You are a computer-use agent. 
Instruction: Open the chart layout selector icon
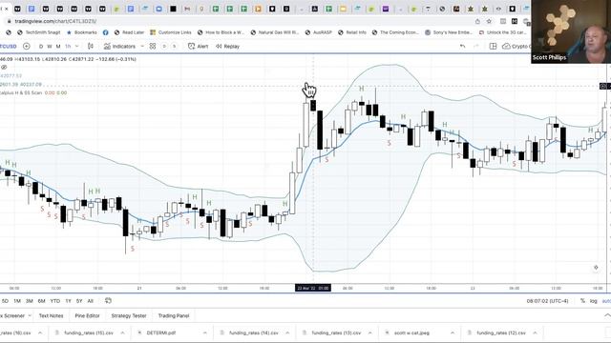point(493,47)
